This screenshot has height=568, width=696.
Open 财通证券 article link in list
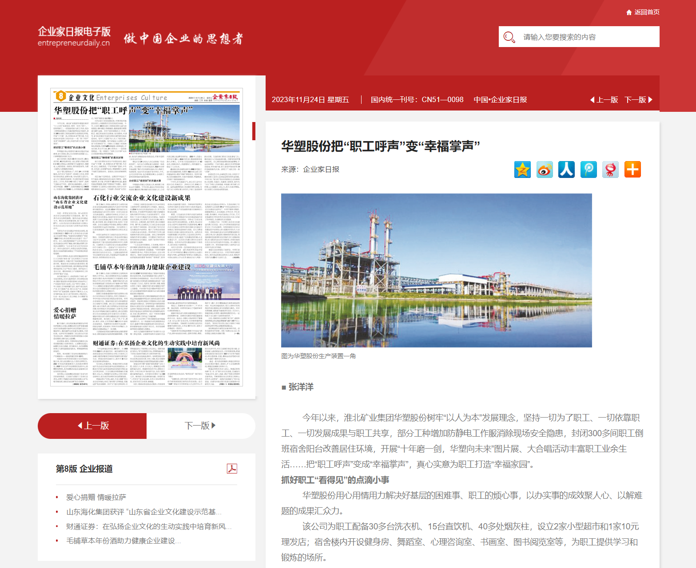pyautogui.click(x=149, y=526)
